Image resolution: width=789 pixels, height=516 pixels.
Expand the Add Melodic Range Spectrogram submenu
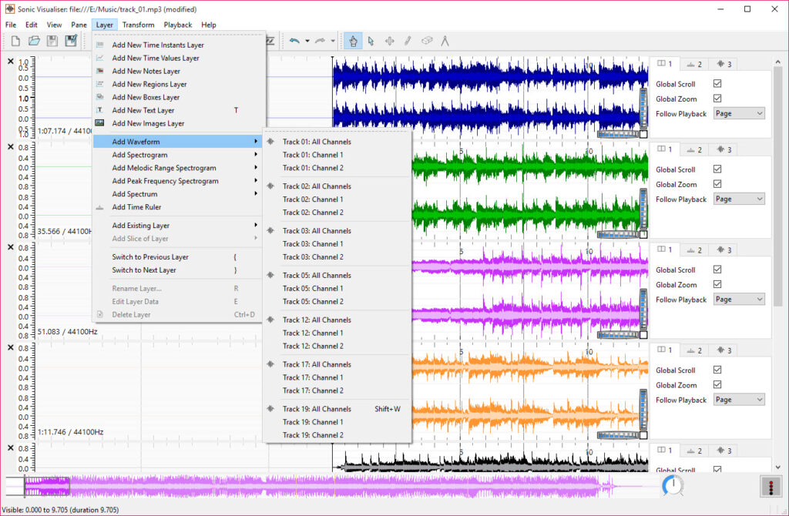click(x=178, y=168)
